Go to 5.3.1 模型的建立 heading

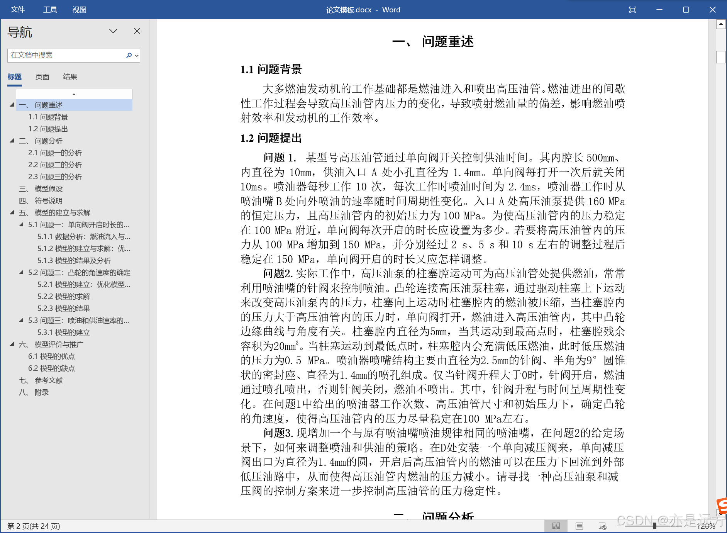click(64, 332)
